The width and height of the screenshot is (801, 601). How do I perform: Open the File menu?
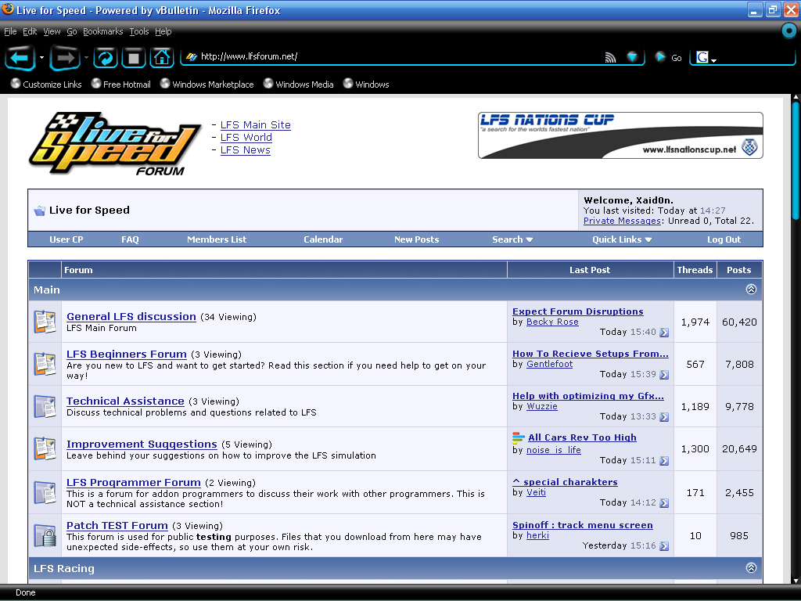pos(10,31)
